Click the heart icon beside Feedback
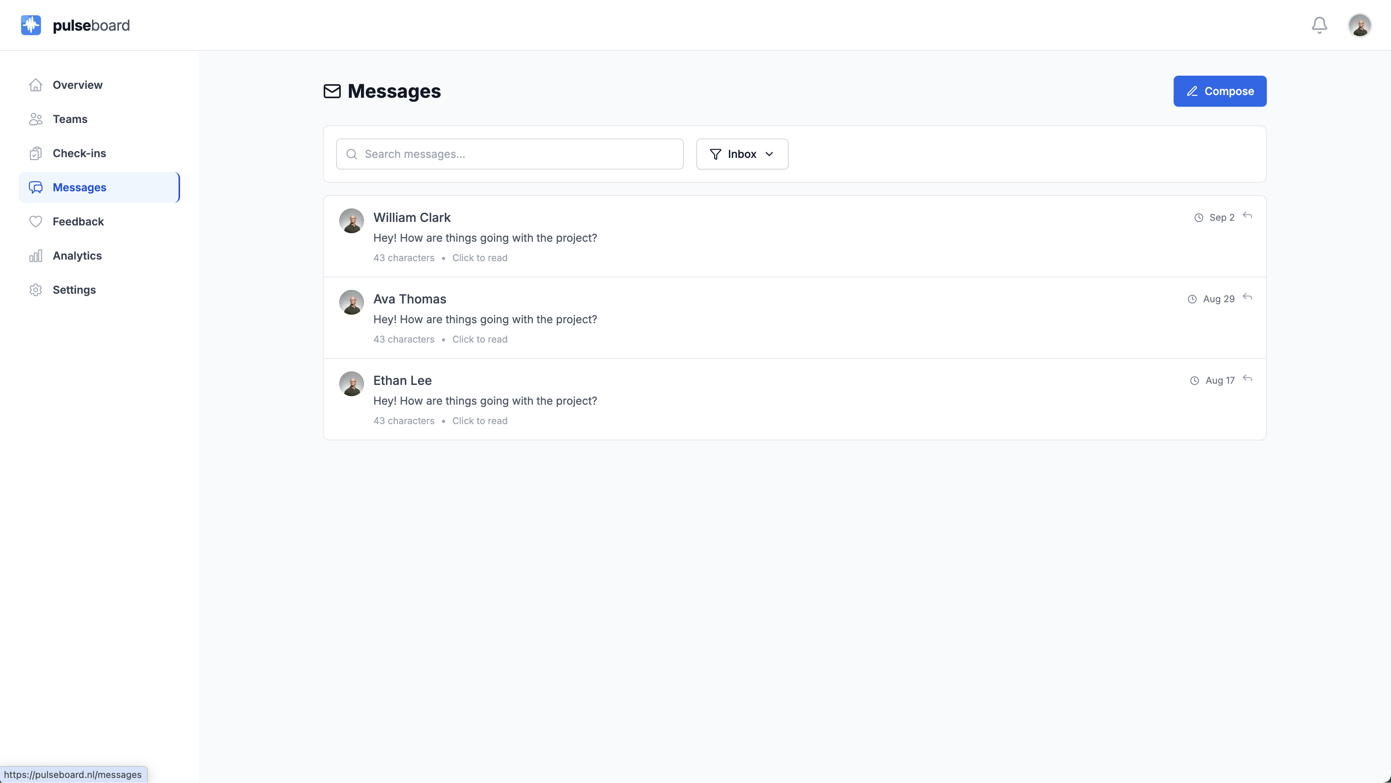Viewport: 1391px width, 783px height. [36, 222]
